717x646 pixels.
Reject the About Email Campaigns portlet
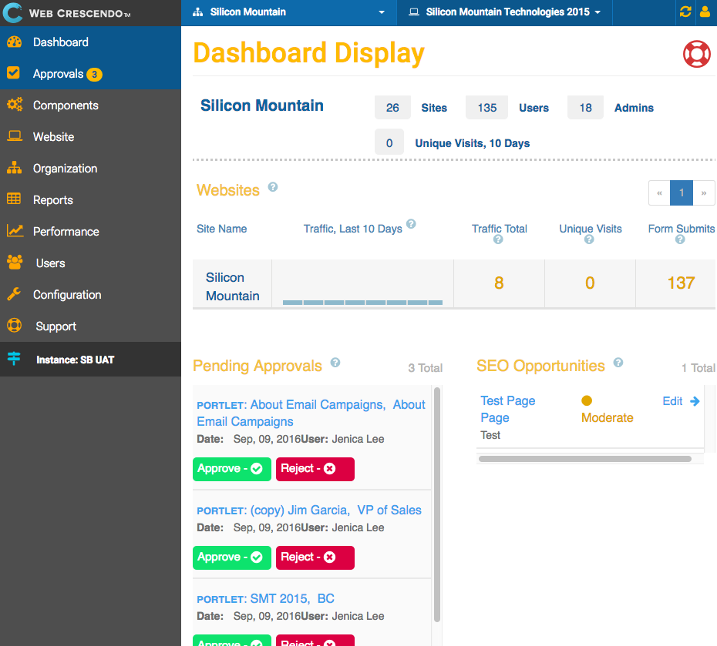315,469
